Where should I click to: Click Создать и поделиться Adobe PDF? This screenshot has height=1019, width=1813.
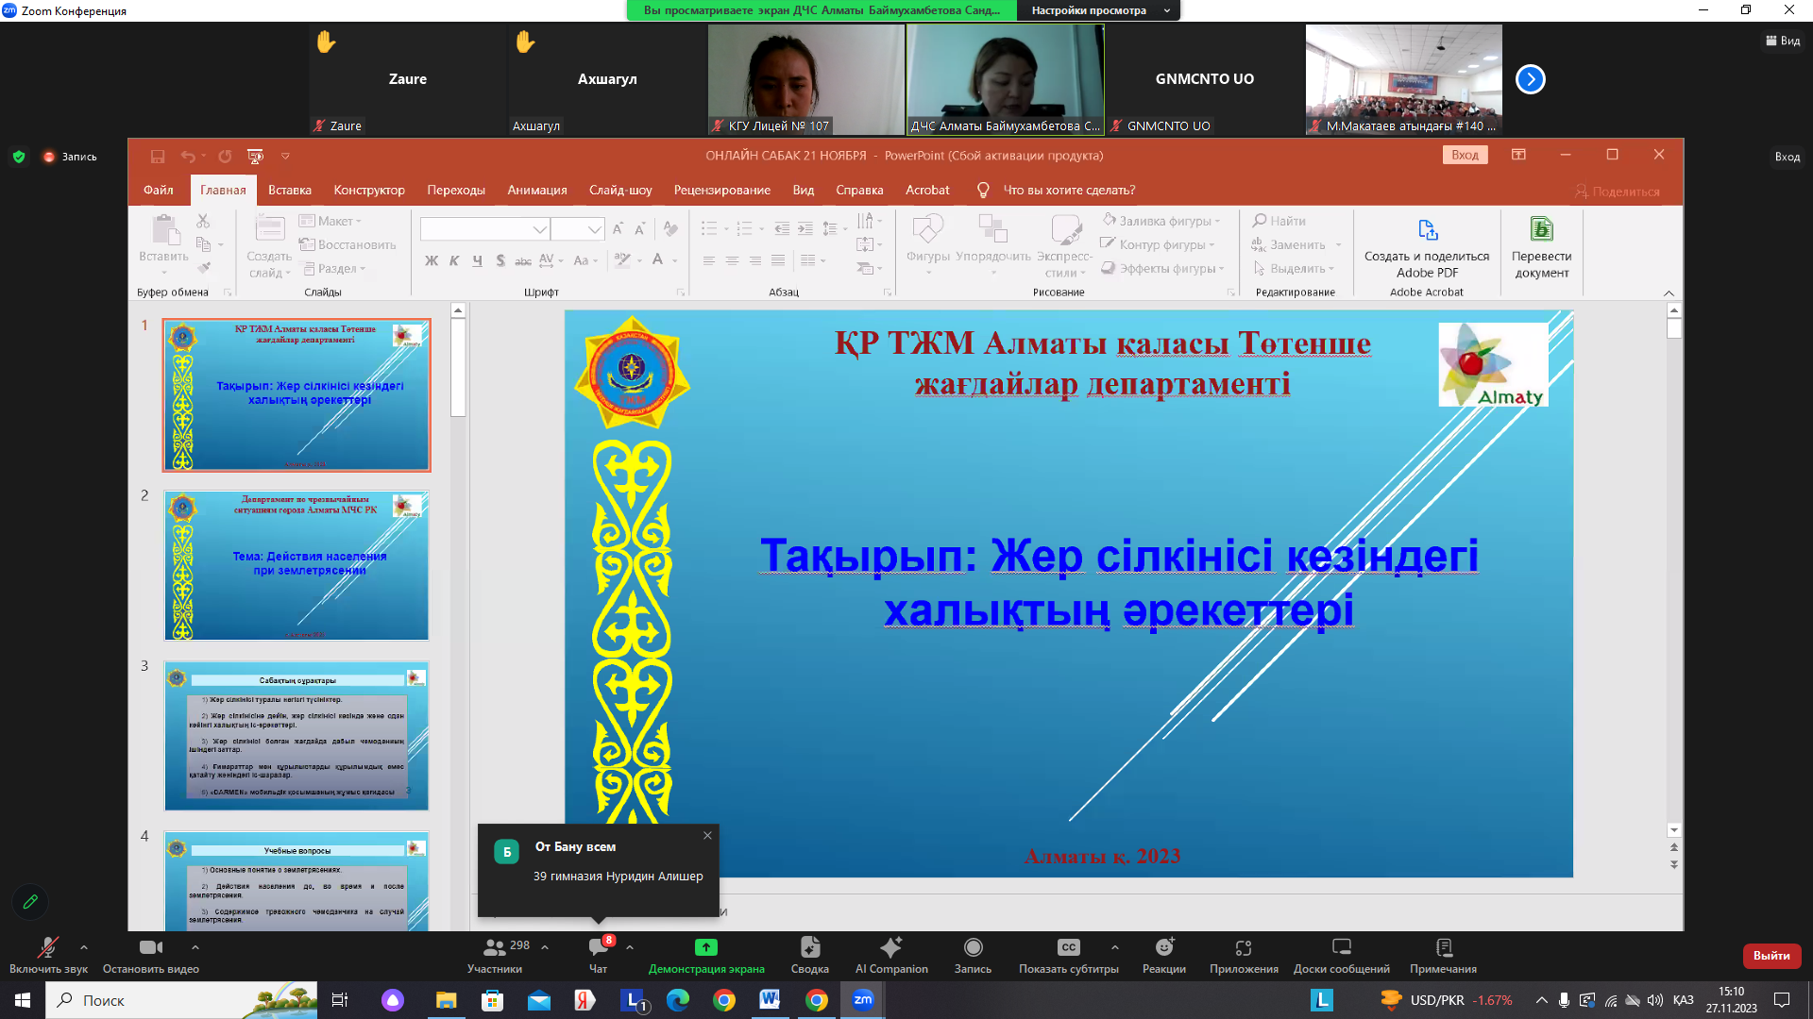coord(1427,248)
